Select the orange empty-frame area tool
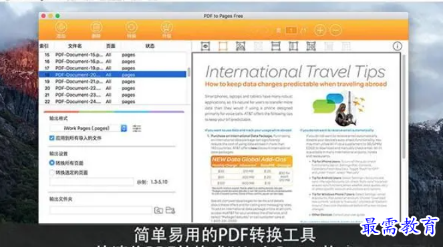Image resolution: width=443 pixels, height=247 pixels. click(223, 46)
